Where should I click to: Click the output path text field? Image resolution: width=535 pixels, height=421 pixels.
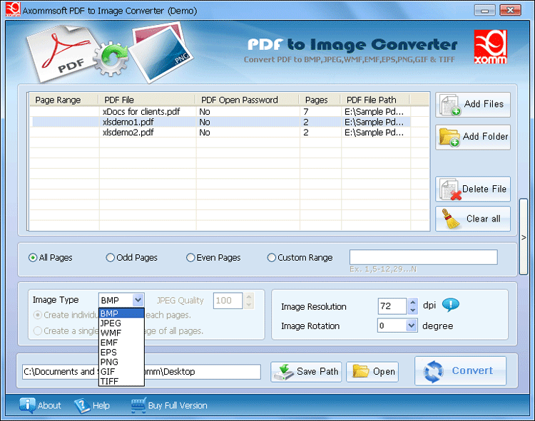pos(142,372)
